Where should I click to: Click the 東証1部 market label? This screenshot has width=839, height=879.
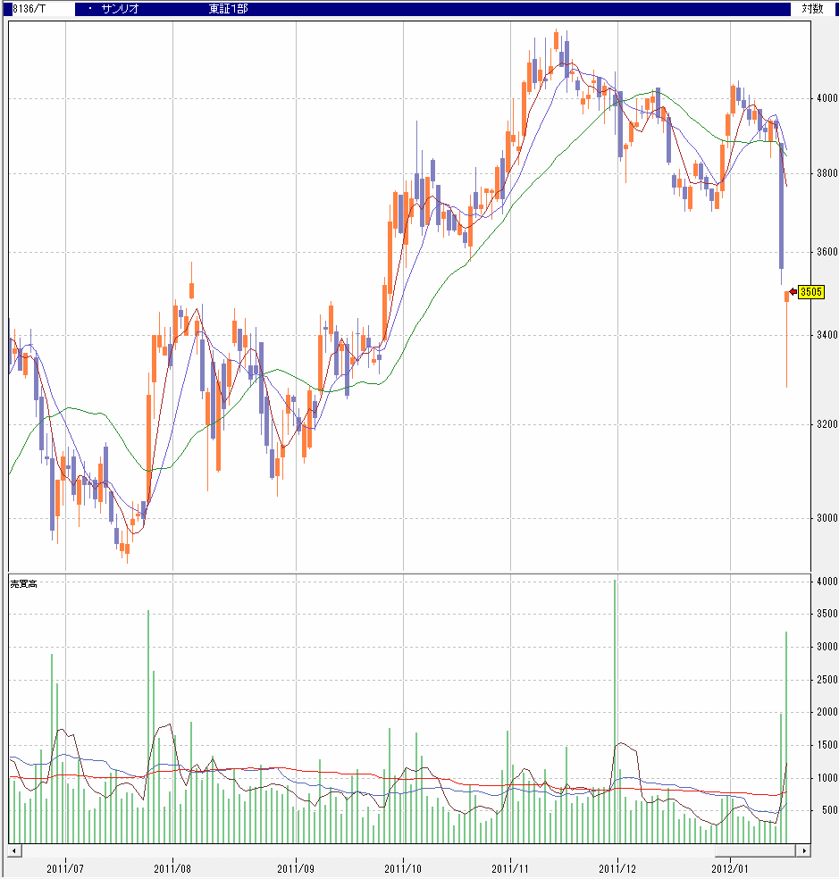click(228, 8)
